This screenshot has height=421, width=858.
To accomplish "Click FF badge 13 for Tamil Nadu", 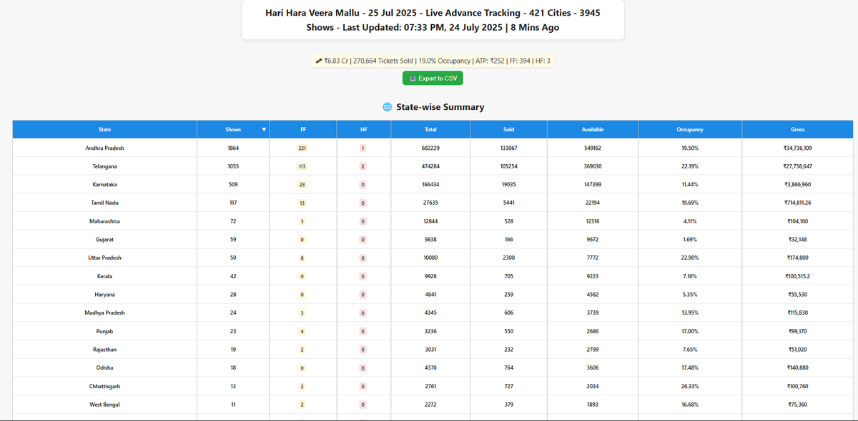I will click(303, 203).
